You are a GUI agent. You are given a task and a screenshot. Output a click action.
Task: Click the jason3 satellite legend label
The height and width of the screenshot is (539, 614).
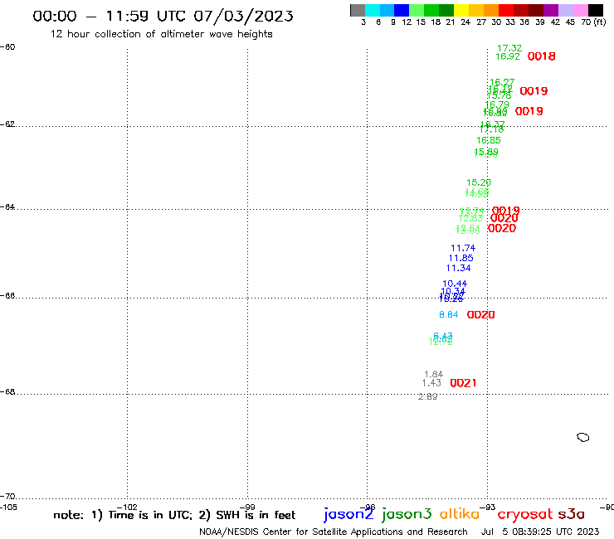(x=407, y=514)
